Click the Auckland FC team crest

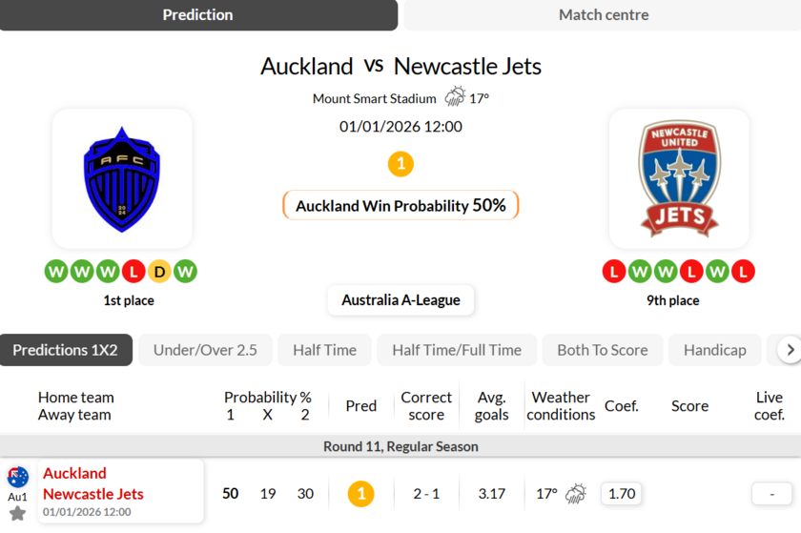click(x=122, y=179)
